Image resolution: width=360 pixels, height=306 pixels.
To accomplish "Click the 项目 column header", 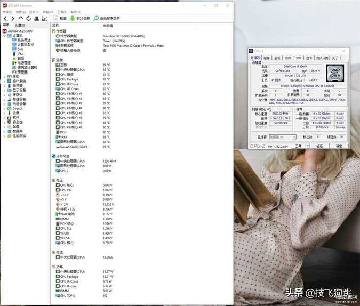I will (x=55, y=26).
